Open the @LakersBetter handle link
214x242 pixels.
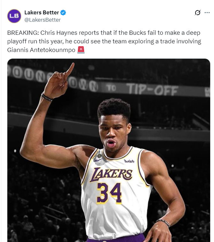click(42, 20)
